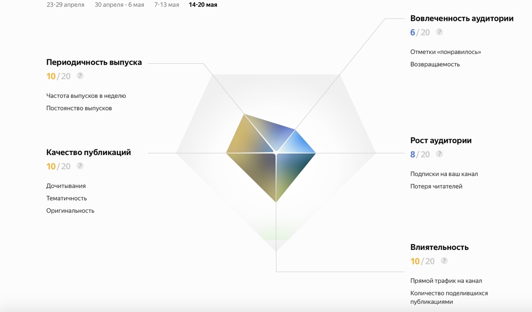Click the Периодичность выпуска heading
The width and height of the screenshot is (532, 312).
click(x=94, y=62)
